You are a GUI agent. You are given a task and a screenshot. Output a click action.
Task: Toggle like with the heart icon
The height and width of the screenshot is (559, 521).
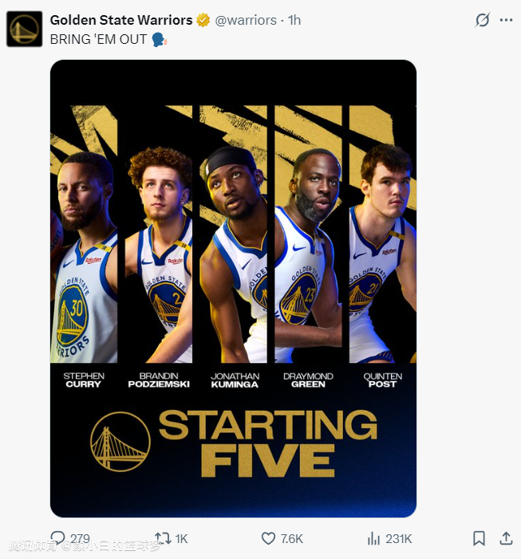269,538
